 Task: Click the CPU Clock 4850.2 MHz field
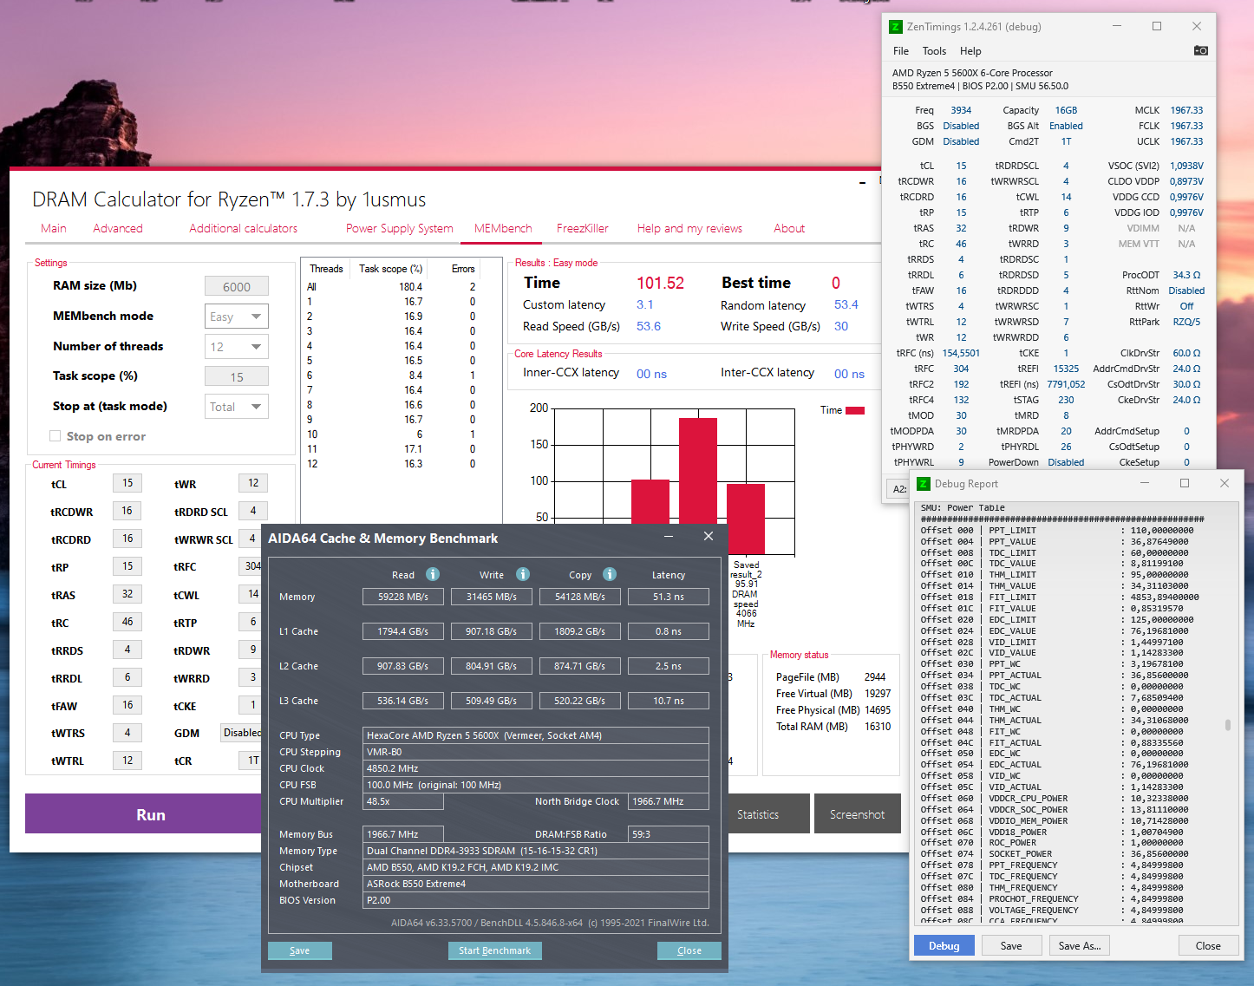coord(536,768)
